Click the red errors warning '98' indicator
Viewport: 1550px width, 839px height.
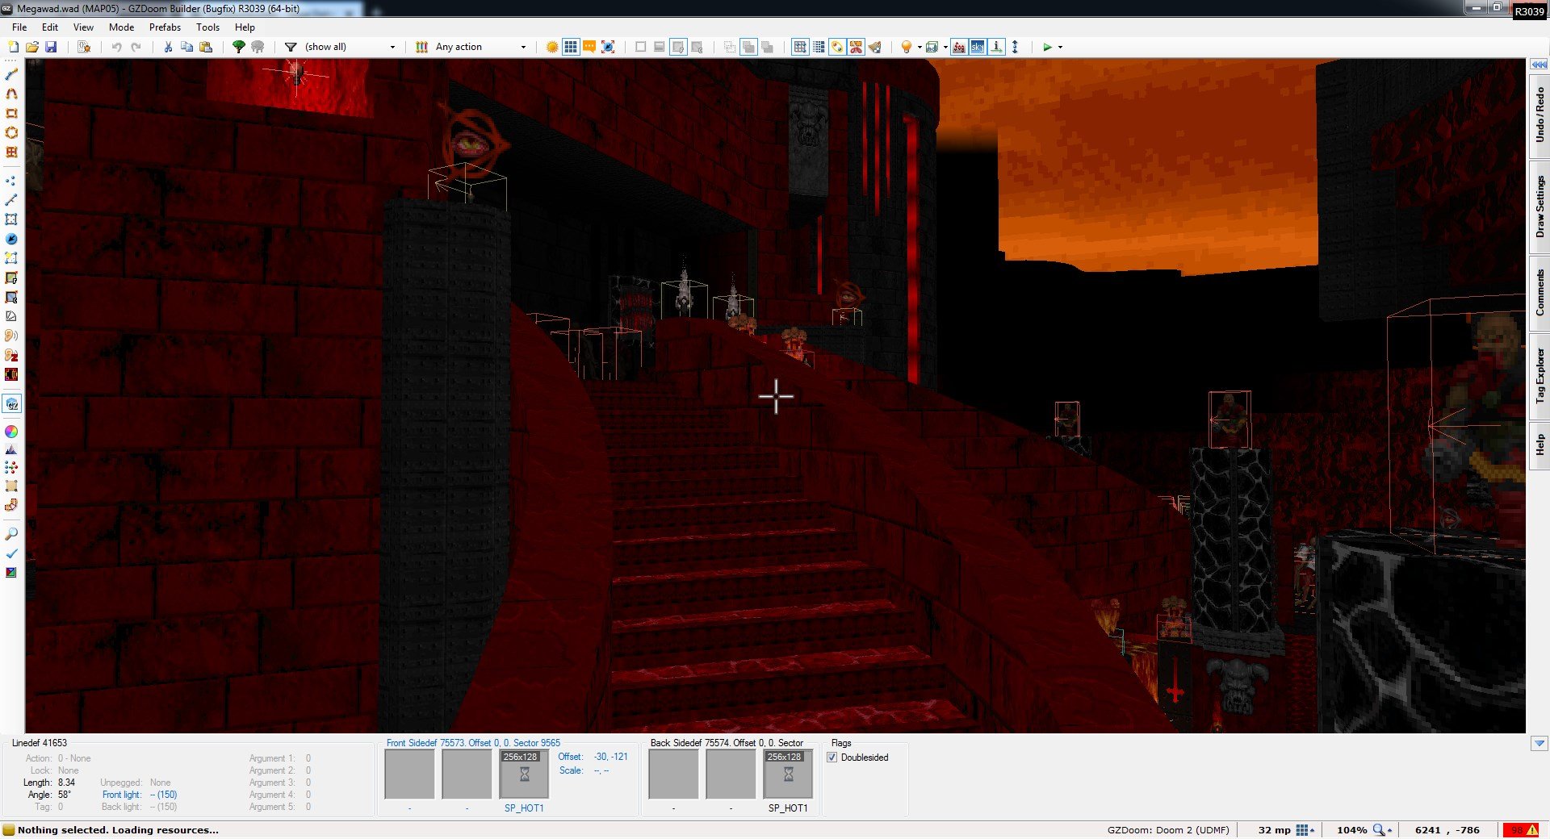tap(1521, 830)
